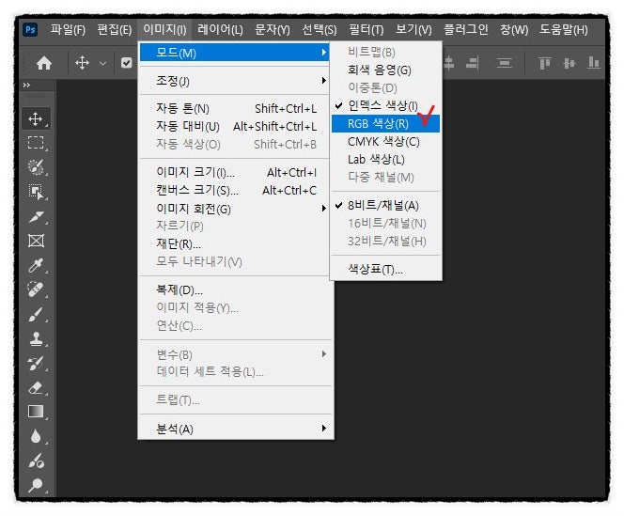Open 이미지 크기(I)... dialog
This screenshot has width=624, height=516.
pos(235,172)
